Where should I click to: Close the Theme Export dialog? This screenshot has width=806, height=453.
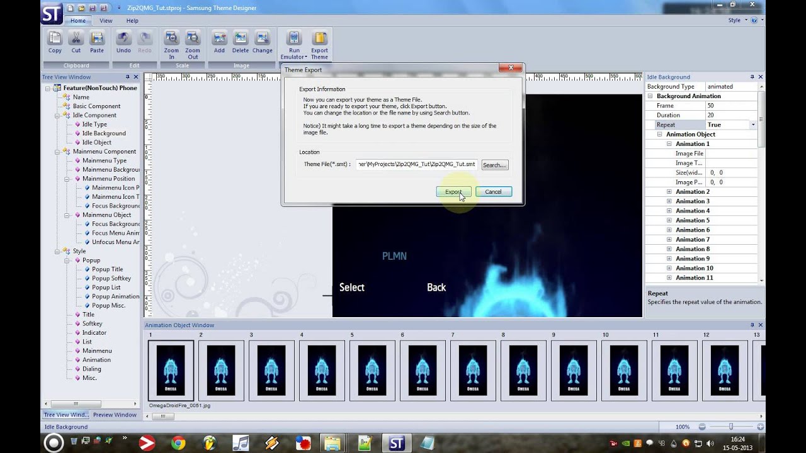pos(511,68)
